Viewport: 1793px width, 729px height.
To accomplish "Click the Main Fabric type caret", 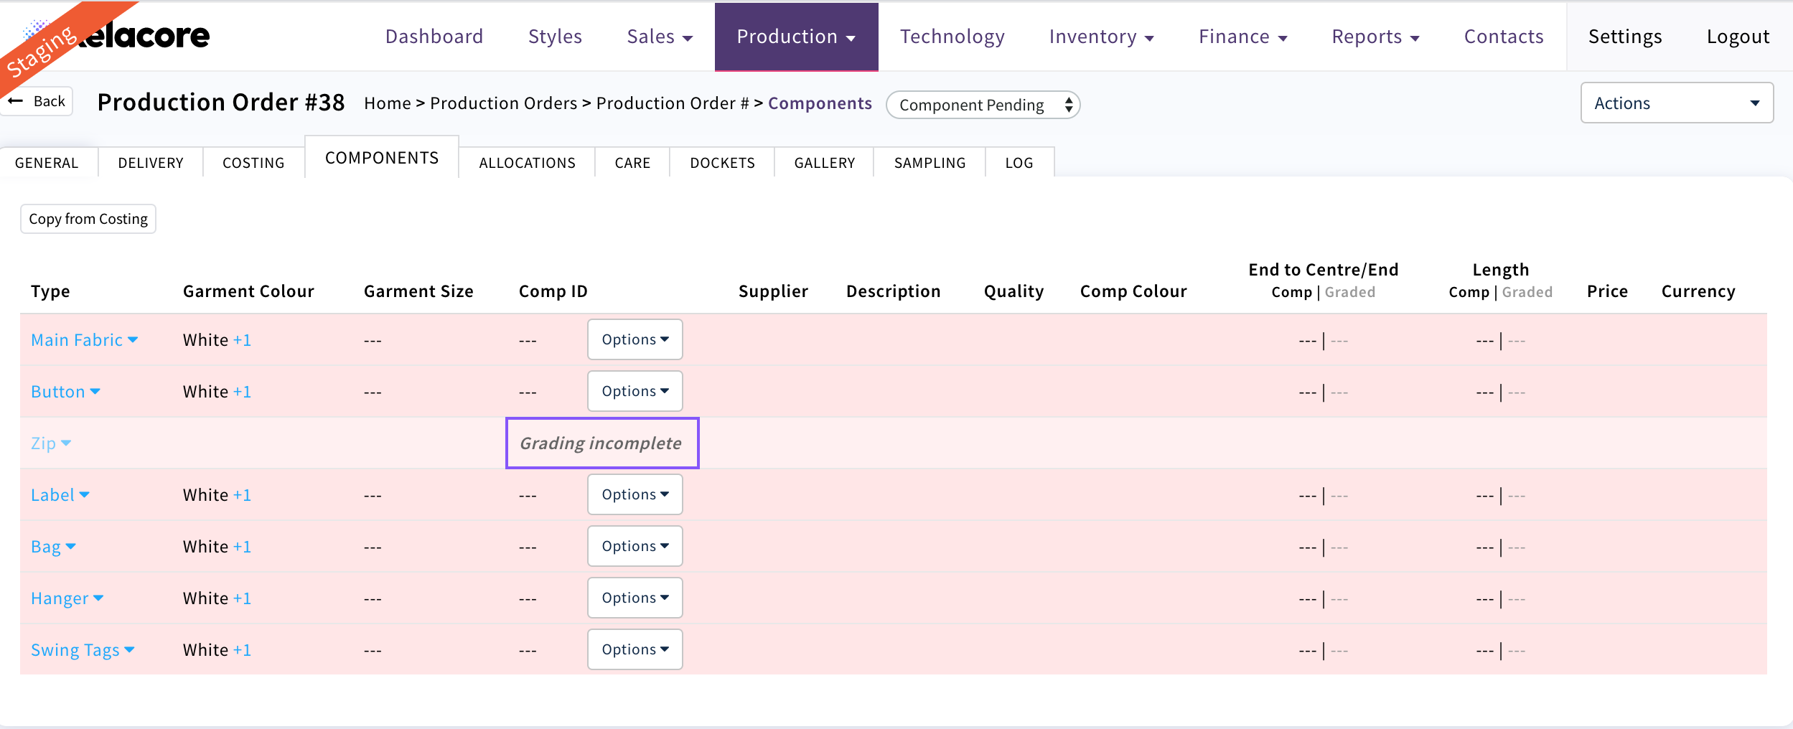I will pos(133,340).
